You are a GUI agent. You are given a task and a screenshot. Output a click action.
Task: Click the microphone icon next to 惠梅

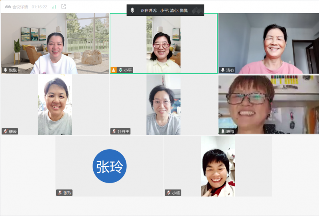(x=223, y=131)
